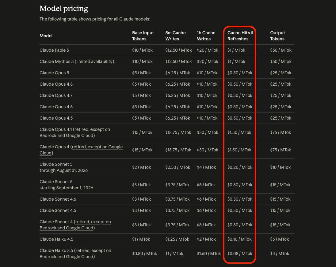Open the 'limited availability' link for Claude Mythos 5
Screen dimensions: 336x267
[94, 61]
